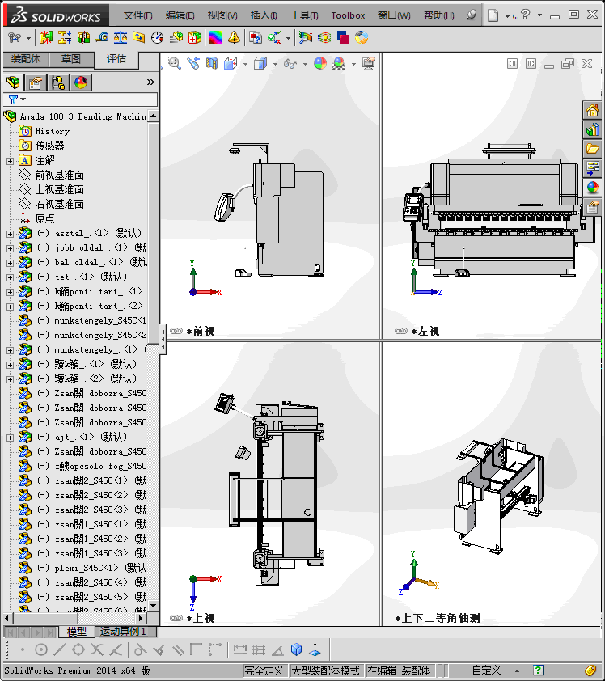Open the warning triangle Check icon

[234, 38]
